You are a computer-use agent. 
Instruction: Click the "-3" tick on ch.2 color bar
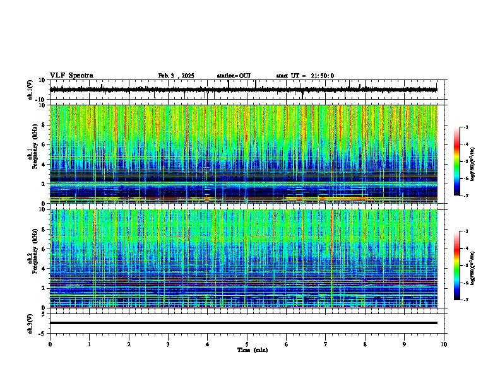pos(465,231)
